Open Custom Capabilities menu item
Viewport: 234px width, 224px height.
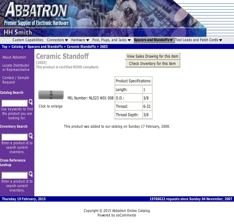click(28, 40)
